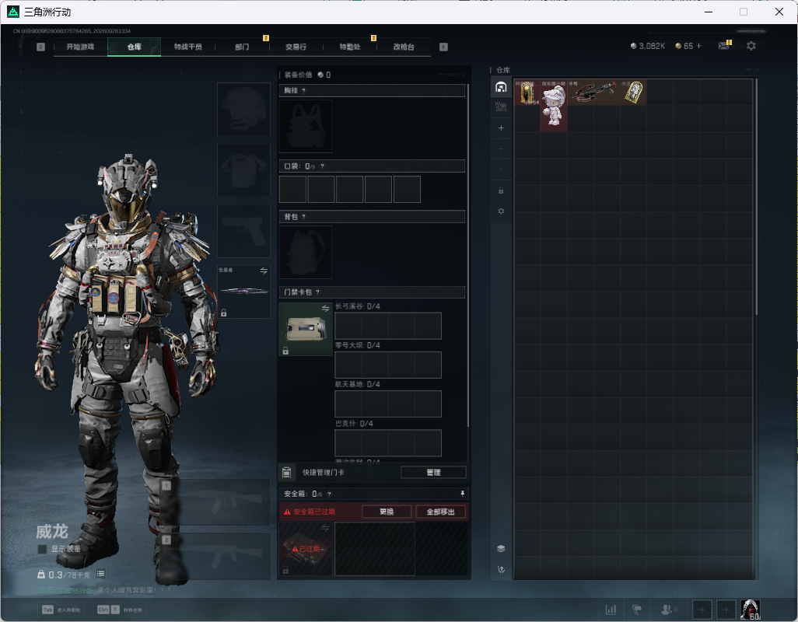Open settings with the gear icon
Screen dimensions: 798x622
(x=751, y=46)
